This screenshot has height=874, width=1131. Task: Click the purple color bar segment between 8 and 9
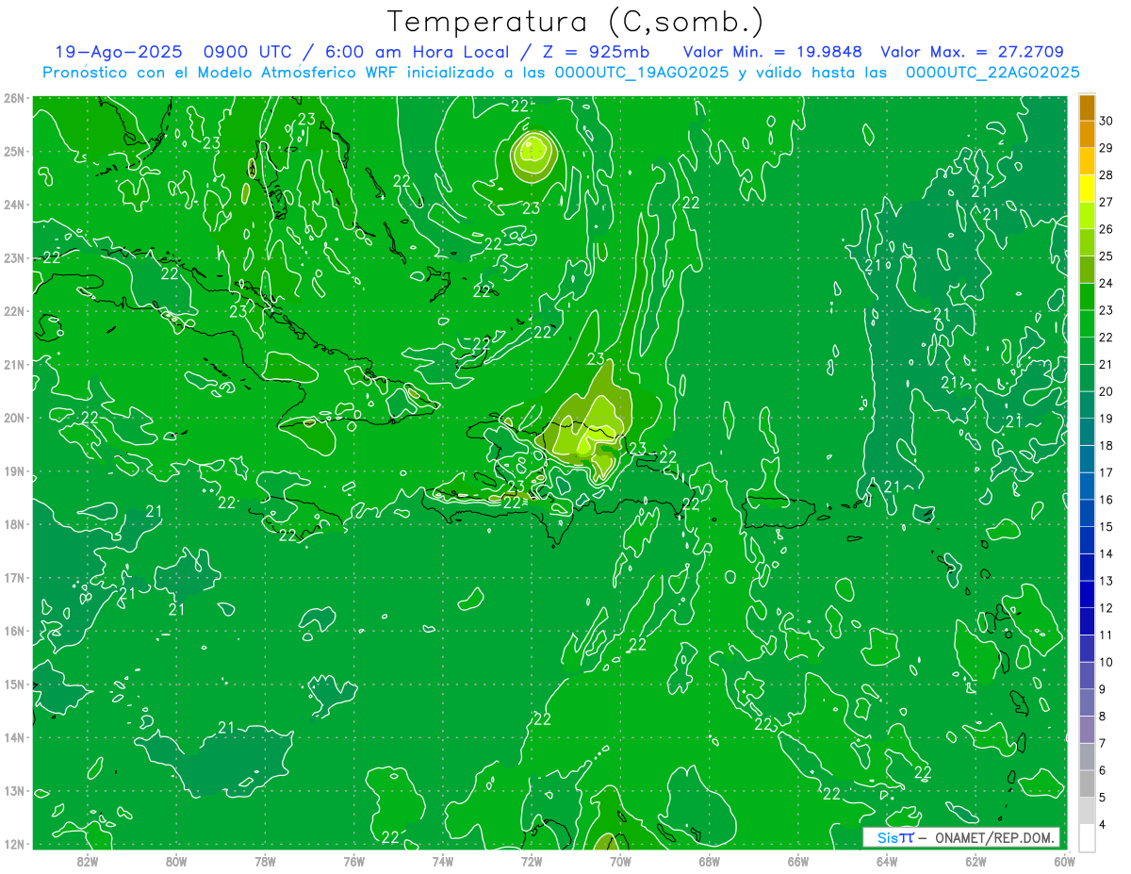coord(1087,702)
